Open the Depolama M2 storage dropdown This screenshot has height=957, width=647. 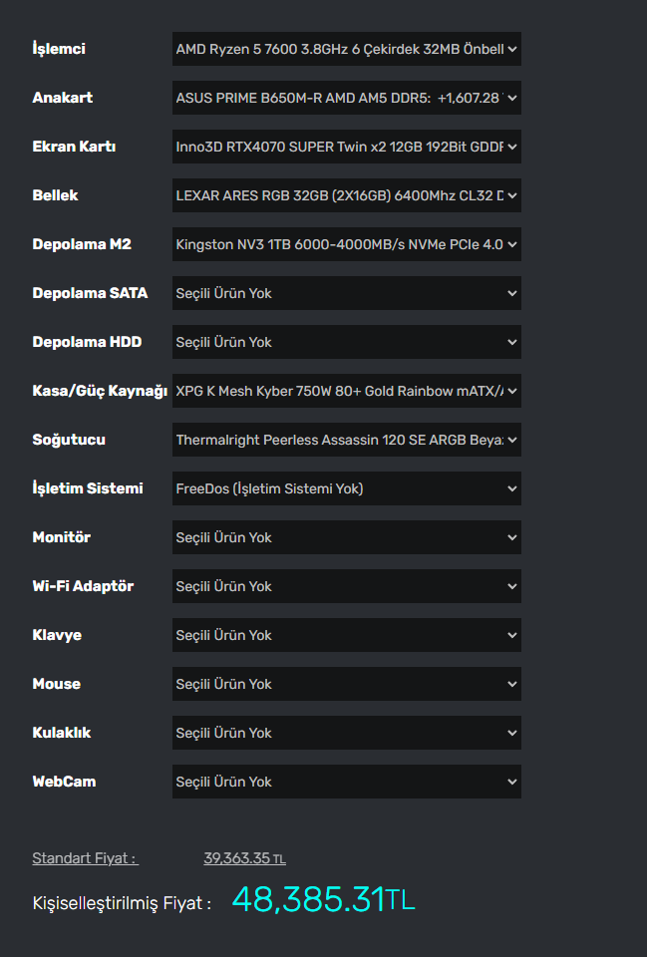(346, 244)
